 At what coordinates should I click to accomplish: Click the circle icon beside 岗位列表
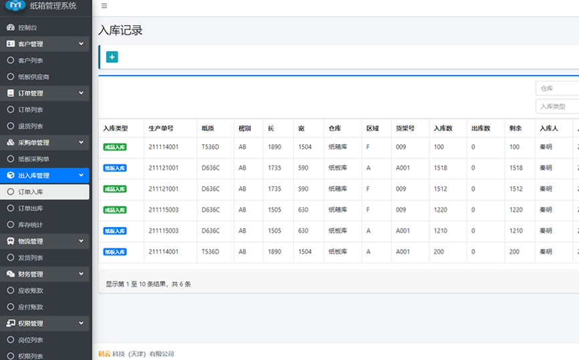pos(11,340)
